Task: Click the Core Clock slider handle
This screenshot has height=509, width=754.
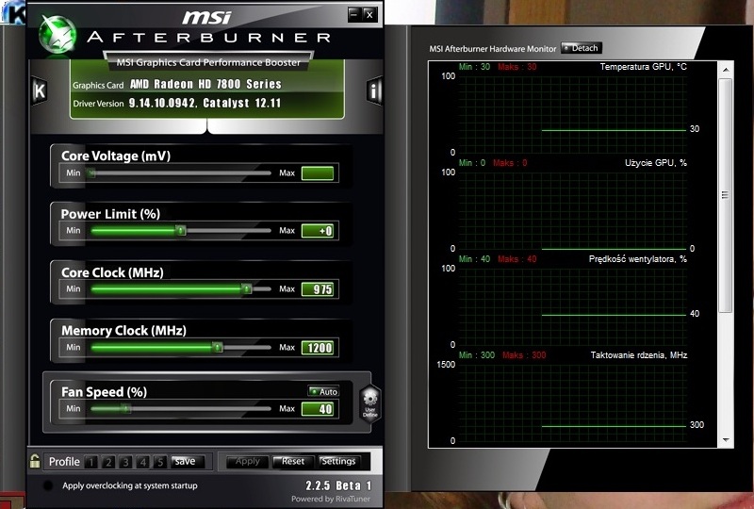Action: (x=247, y=288)
